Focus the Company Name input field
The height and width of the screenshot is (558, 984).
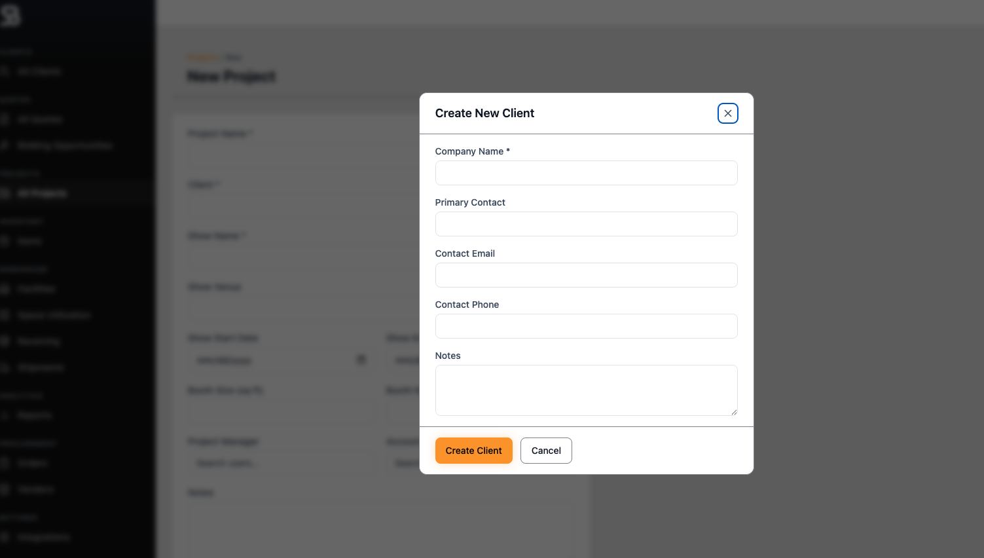point(586,173)
